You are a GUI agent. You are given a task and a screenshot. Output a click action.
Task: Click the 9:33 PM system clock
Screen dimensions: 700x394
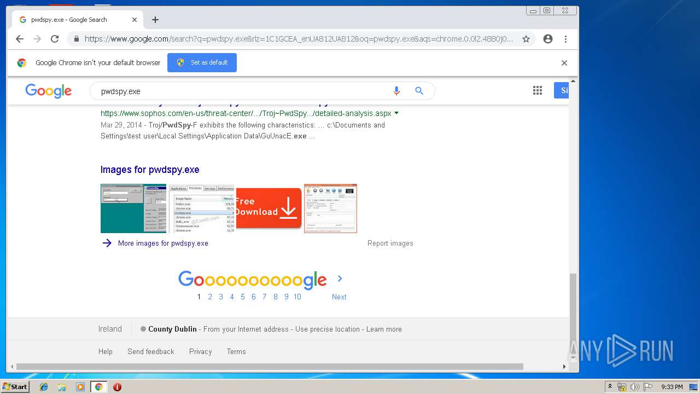point(672,387)
